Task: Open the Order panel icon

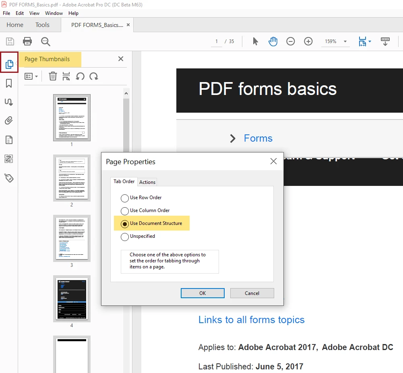Action: [9, 159]
